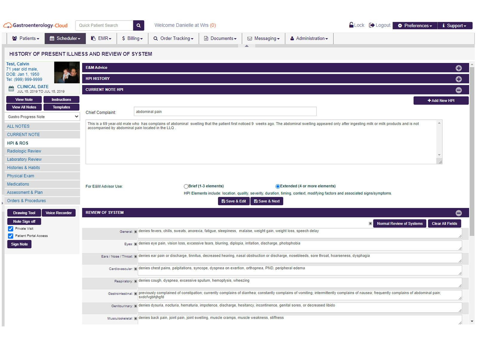Click the calendar icon beside Clinical Date
The image size is (478, 358).
(11, 88)
